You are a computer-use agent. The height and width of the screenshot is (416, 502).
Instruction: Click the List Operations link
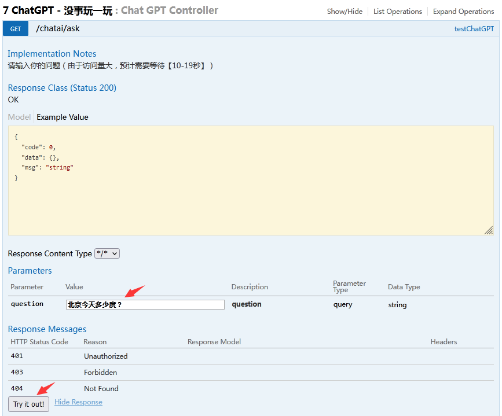(398, 12)
